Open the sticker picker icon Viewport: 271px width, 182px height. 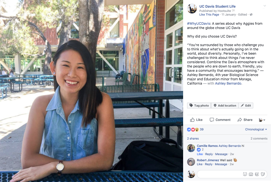(x=263, y=174)
